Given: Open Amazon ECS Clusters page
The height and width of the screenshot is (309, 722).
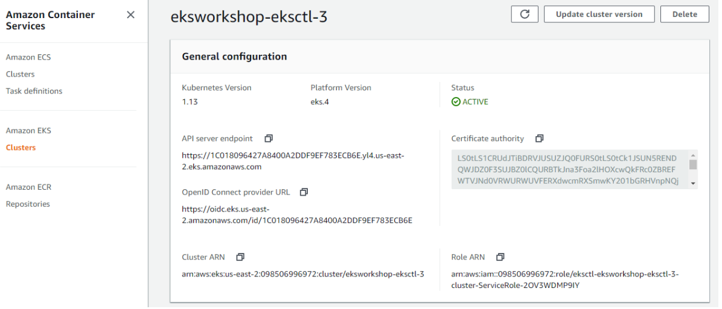Looking at the screenshot, I should [21, 74].
